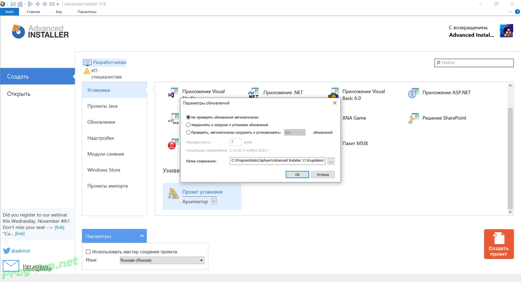Expand the Архитектор edition dropdown
This screenshot has width=521, height=282.
pos(214,201)
